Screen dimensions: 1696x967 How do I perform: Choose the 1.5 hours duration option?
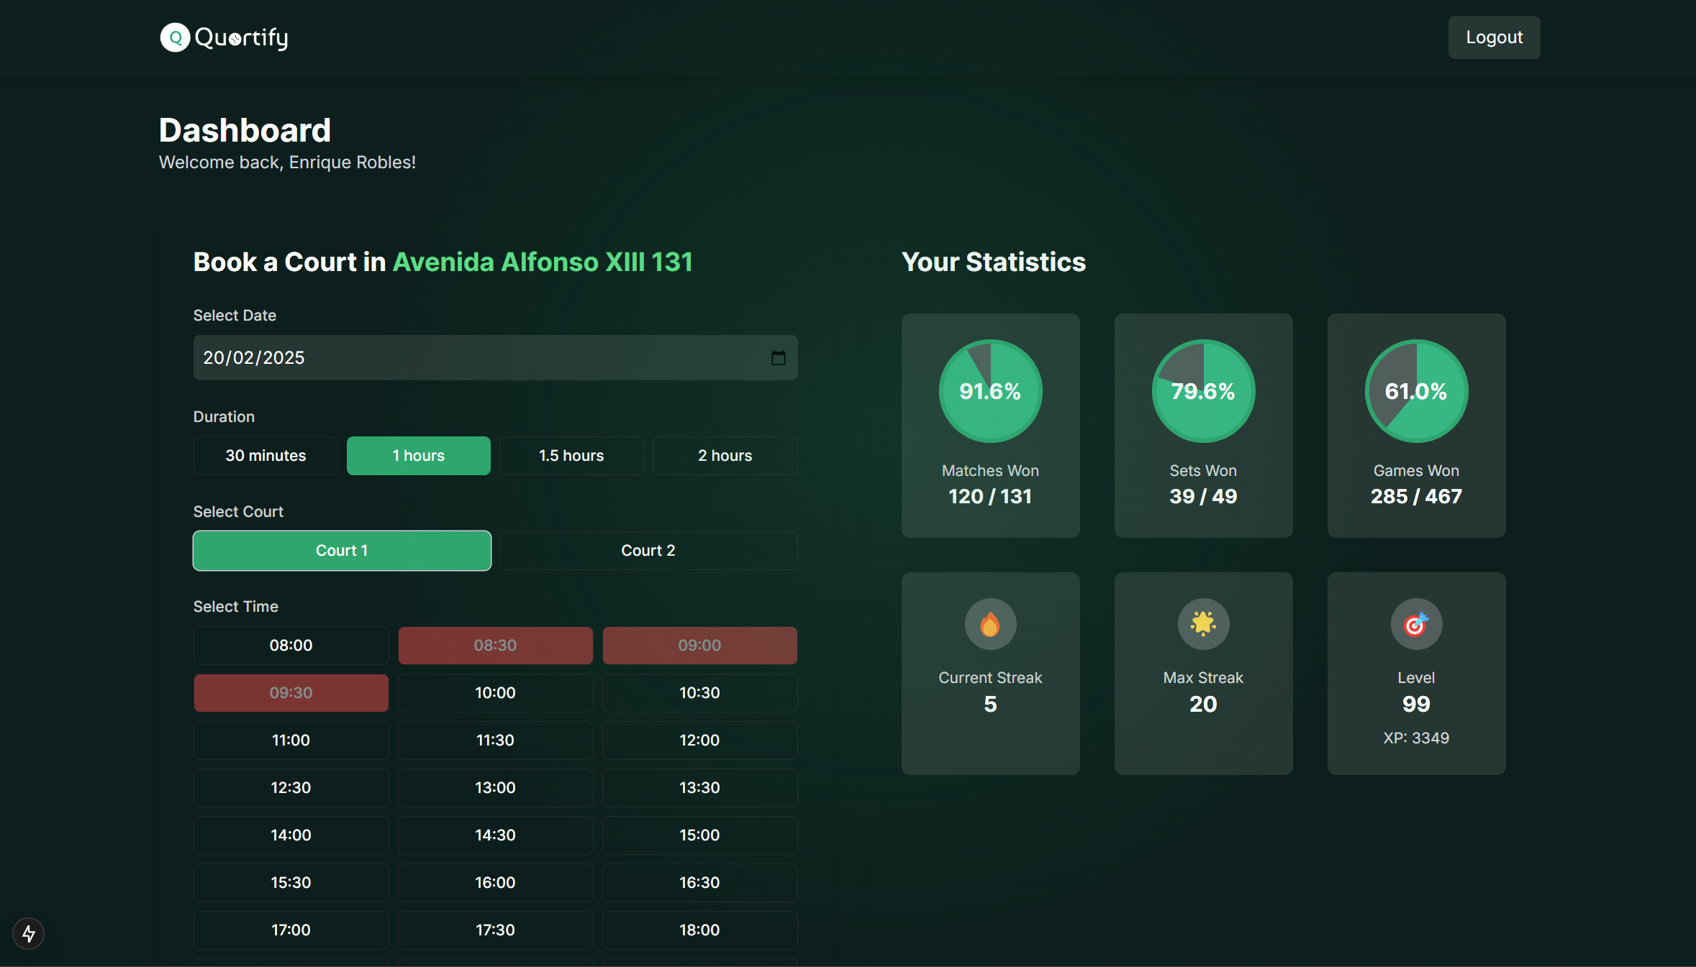point(571,456)
